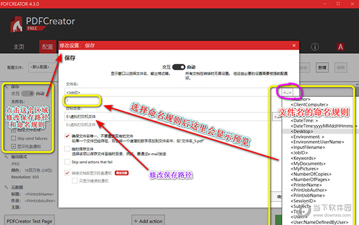Tick Skip send actions that fail
Image resolution: width=359 pixels, height=225 pixels.
67,162
